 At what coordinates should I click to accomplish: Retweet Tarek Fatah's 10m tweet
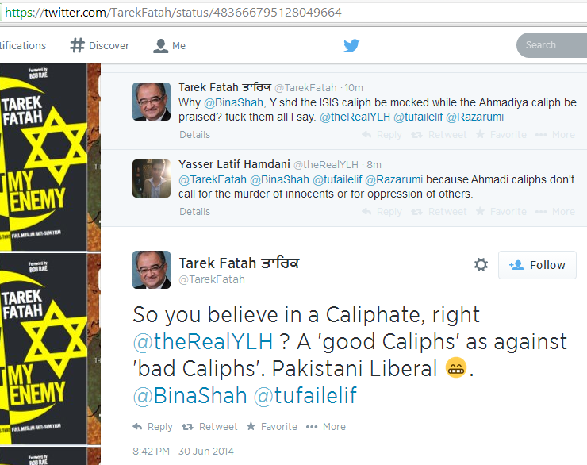point(439,135)
